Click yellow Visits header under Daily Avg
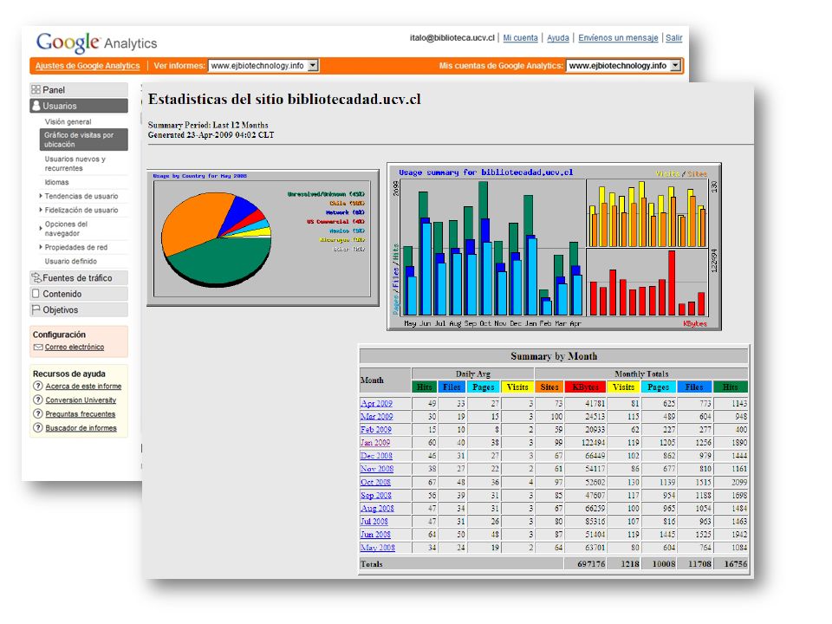The width and height of the screenshot is (832, 624). (517, 387)
